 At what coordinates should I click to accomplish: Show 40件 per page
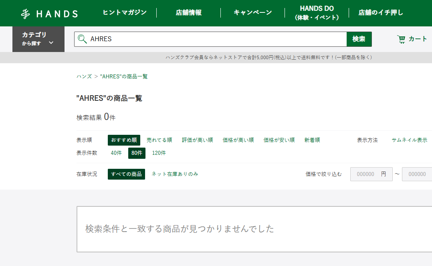(116, 153)
